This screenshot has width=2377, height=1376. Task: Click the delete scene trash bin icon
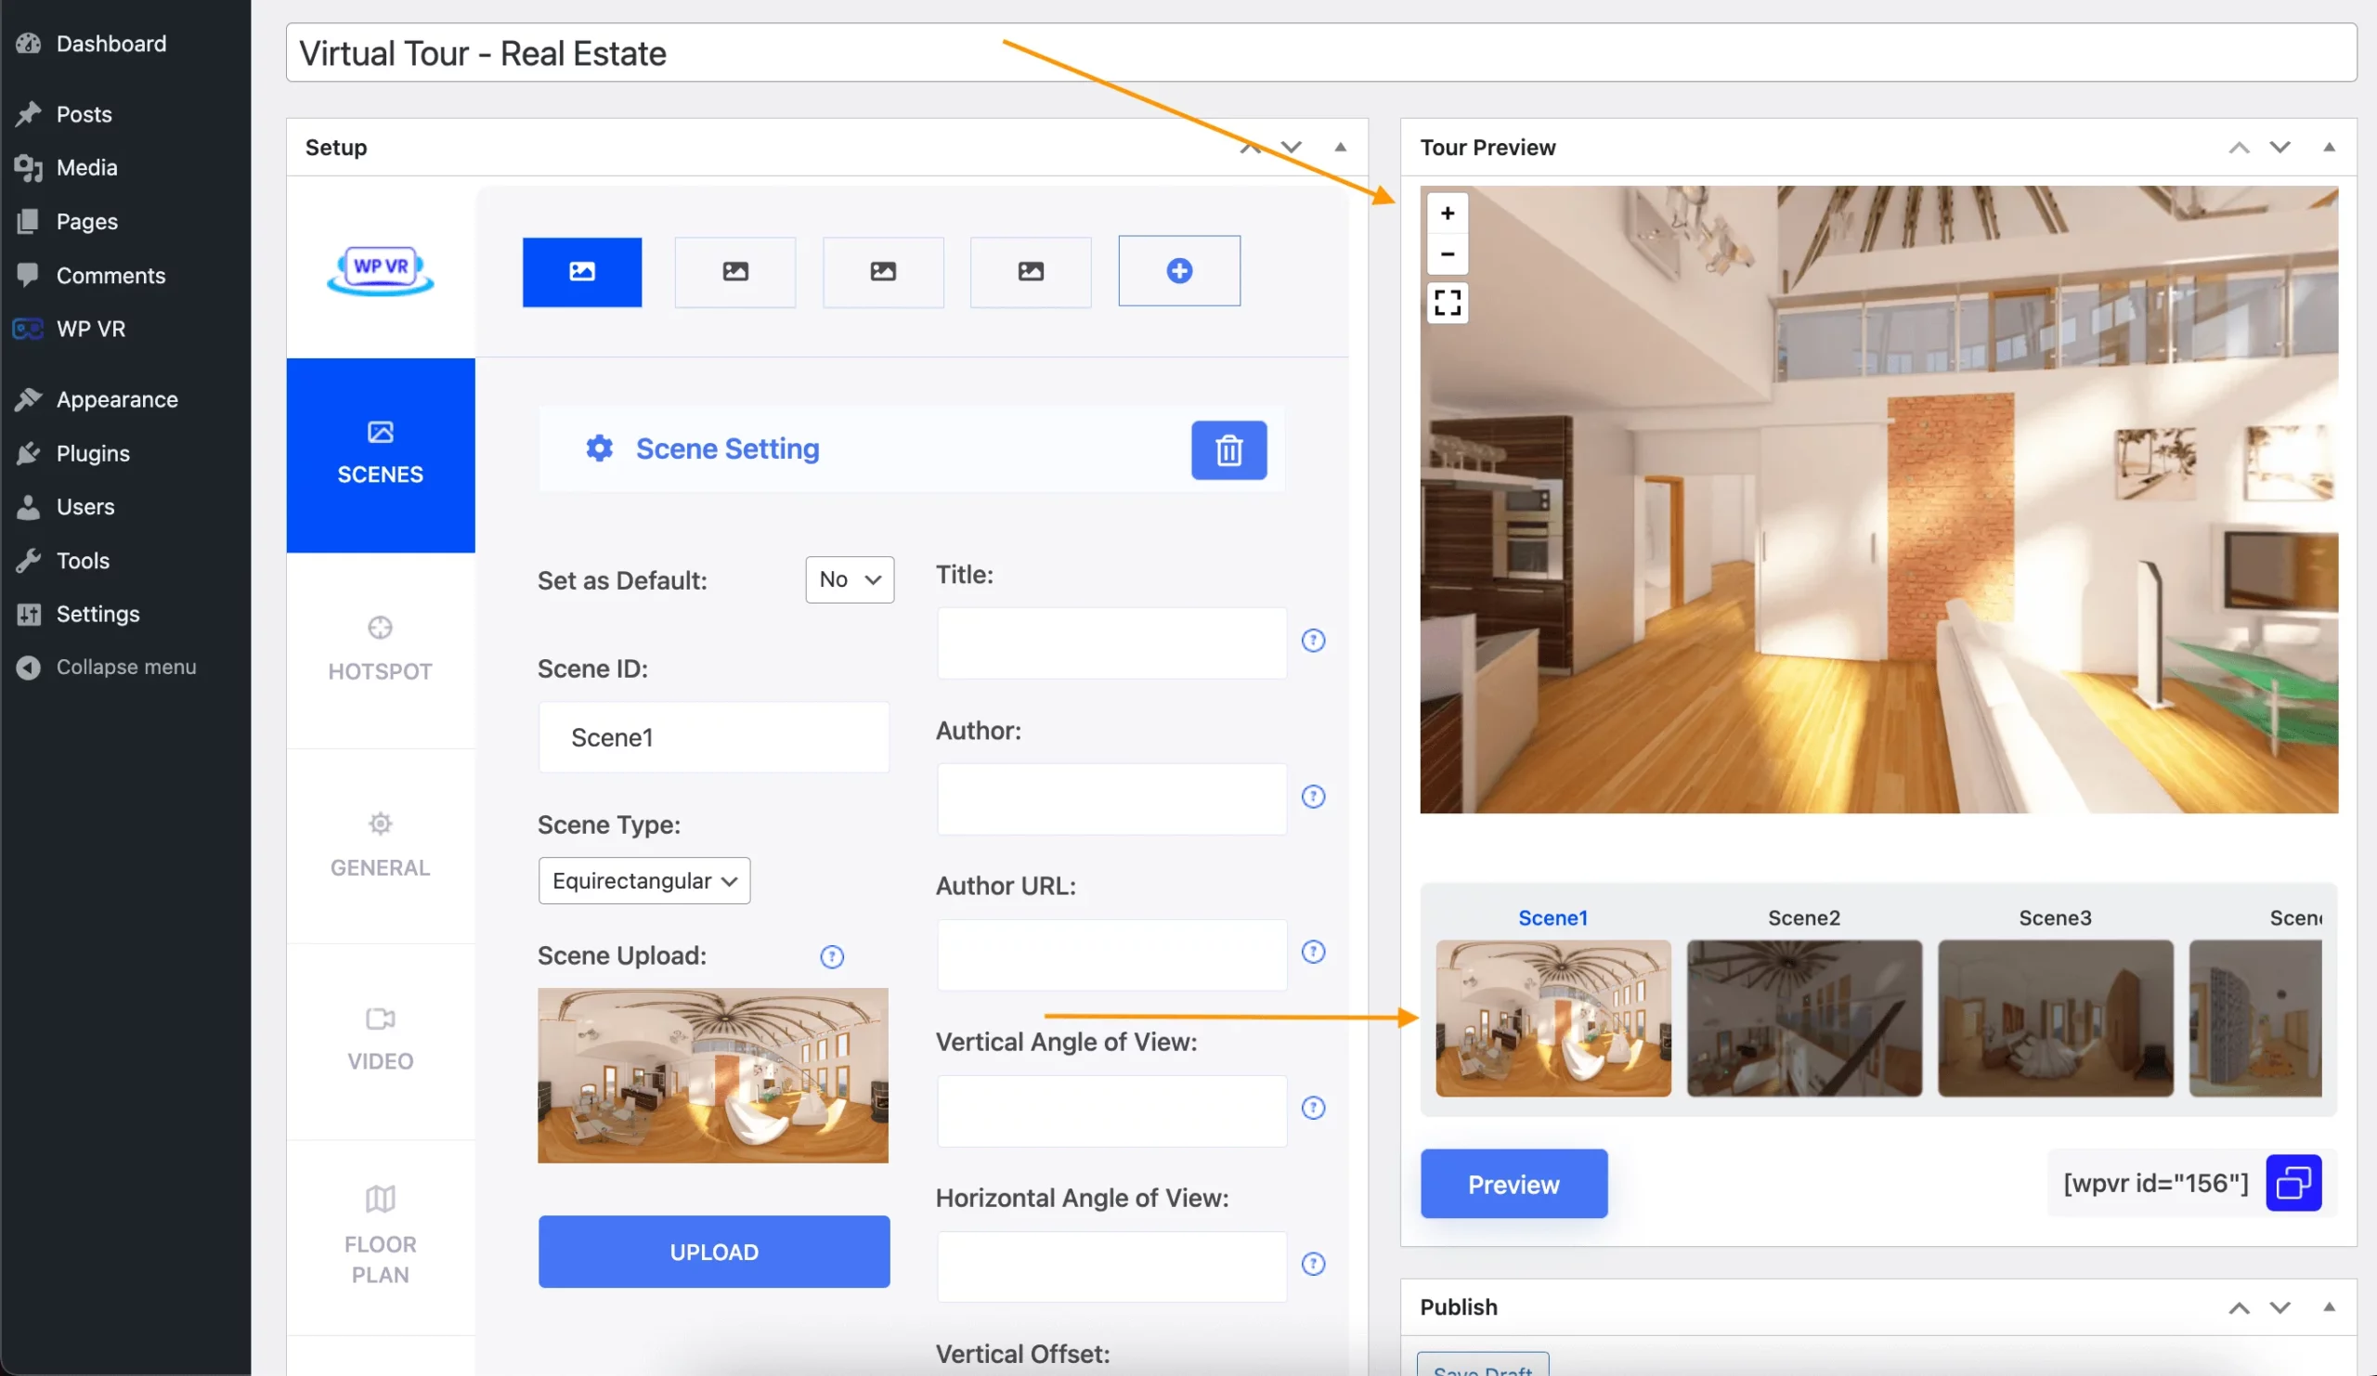[x=1228, y=450]
